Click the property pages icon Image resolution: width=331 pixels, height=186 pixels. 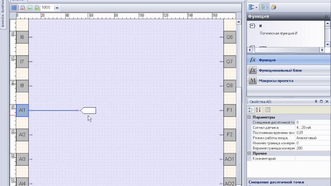[x=268, y=110]
